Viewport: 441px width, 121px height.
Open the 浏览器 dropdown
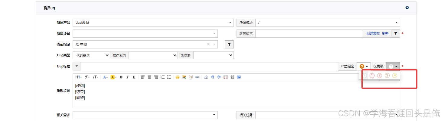click(x=214, y=55)
